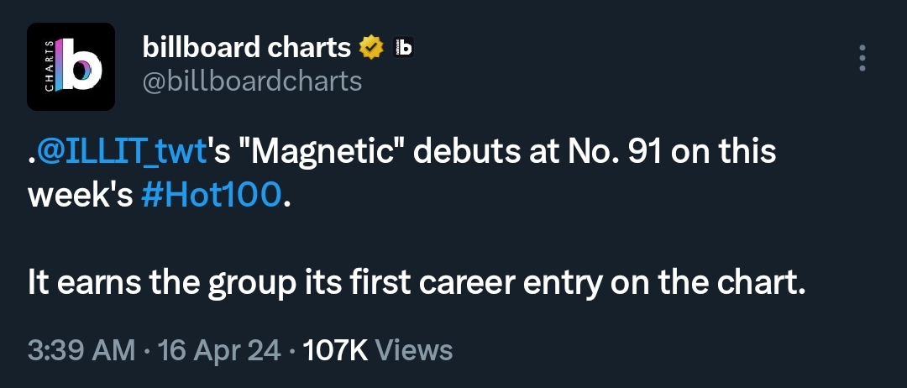Screen dimensions: 907x388
Task: Click the vertical CHARTS text in logo
Action: [50, 66]
